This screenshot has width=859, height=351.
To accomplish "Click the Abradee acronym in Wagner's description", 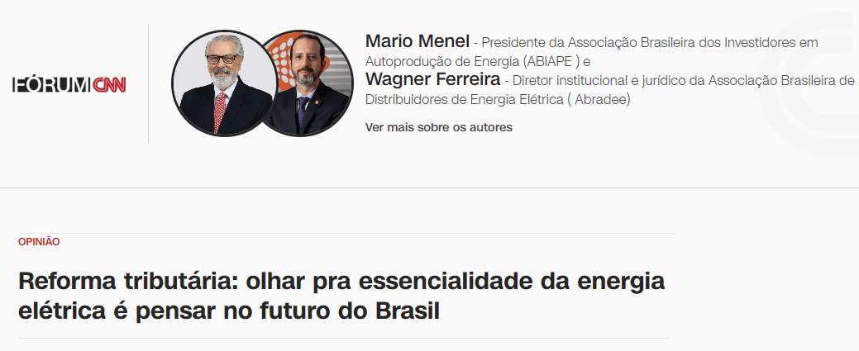I will 610,100.
